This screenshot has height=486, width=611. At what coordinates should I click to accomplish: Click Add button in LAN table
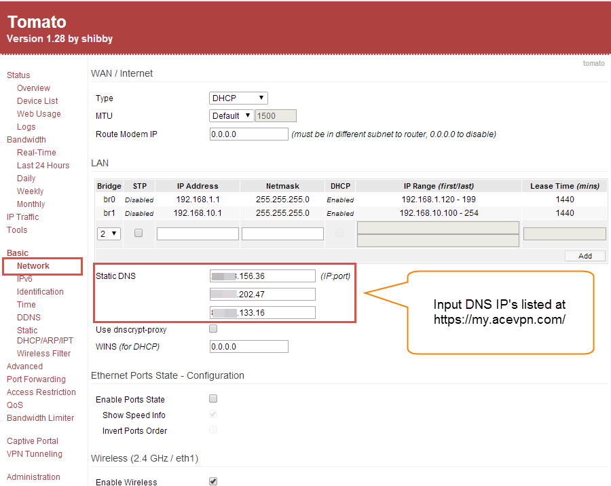(585, 256)
